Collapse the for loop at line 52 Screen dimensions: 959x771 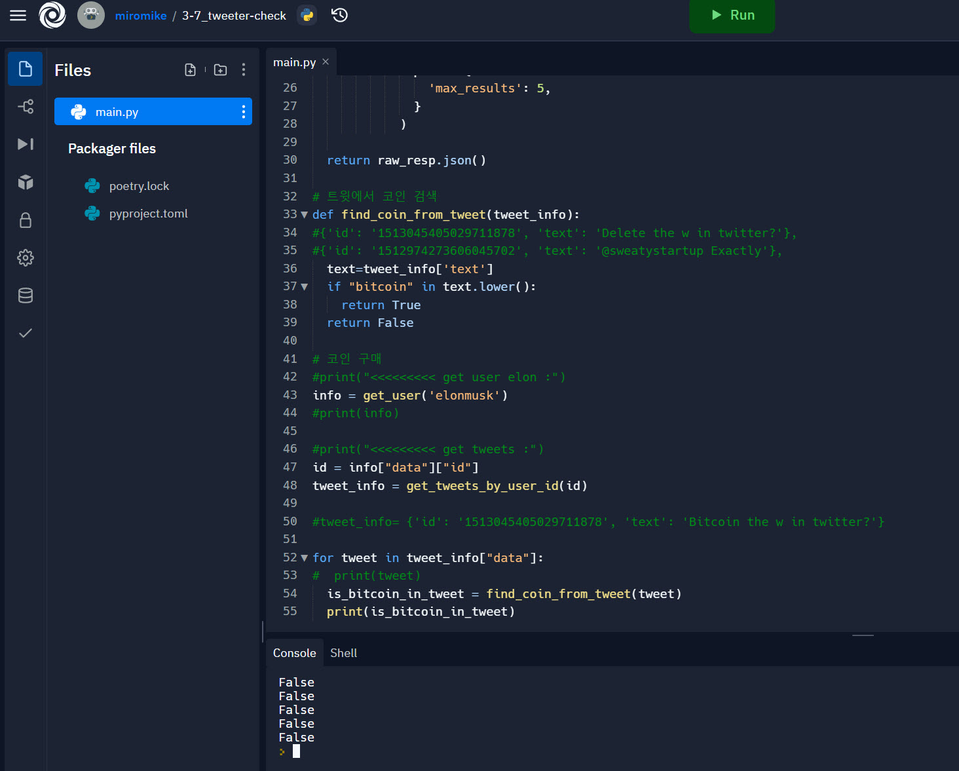(304, 558)
